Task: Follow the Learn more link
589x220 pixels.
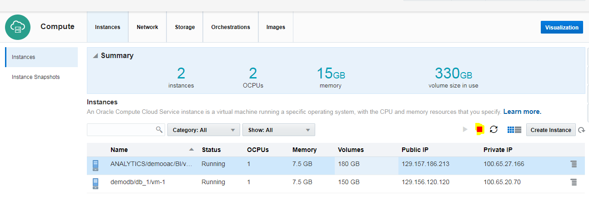Action: (x=522, y=112)
